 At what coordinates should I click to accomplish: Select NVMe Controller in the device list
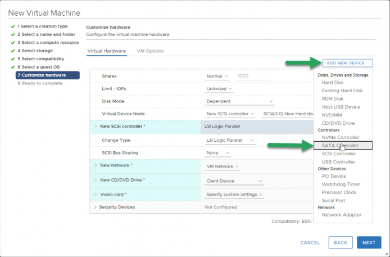click(341, 137)
